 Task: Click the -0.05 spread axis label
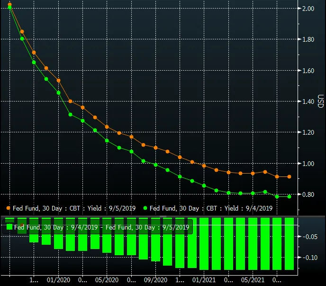(x=310, y=237)
